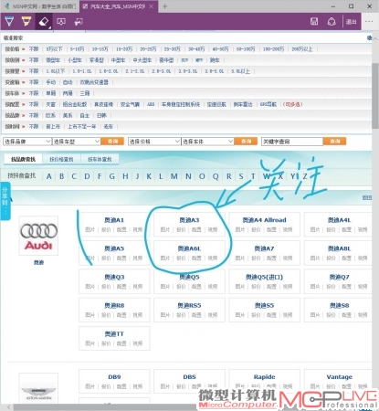Toggle the 真皮座椅 configuration filter
Screen dimensions: 379x411
(103, 104)
